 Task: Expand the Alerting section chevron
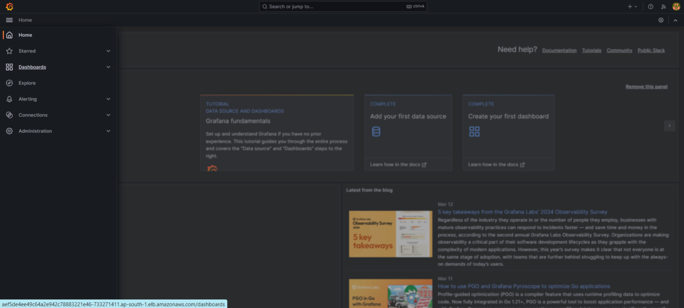click(x=108, y=99)
